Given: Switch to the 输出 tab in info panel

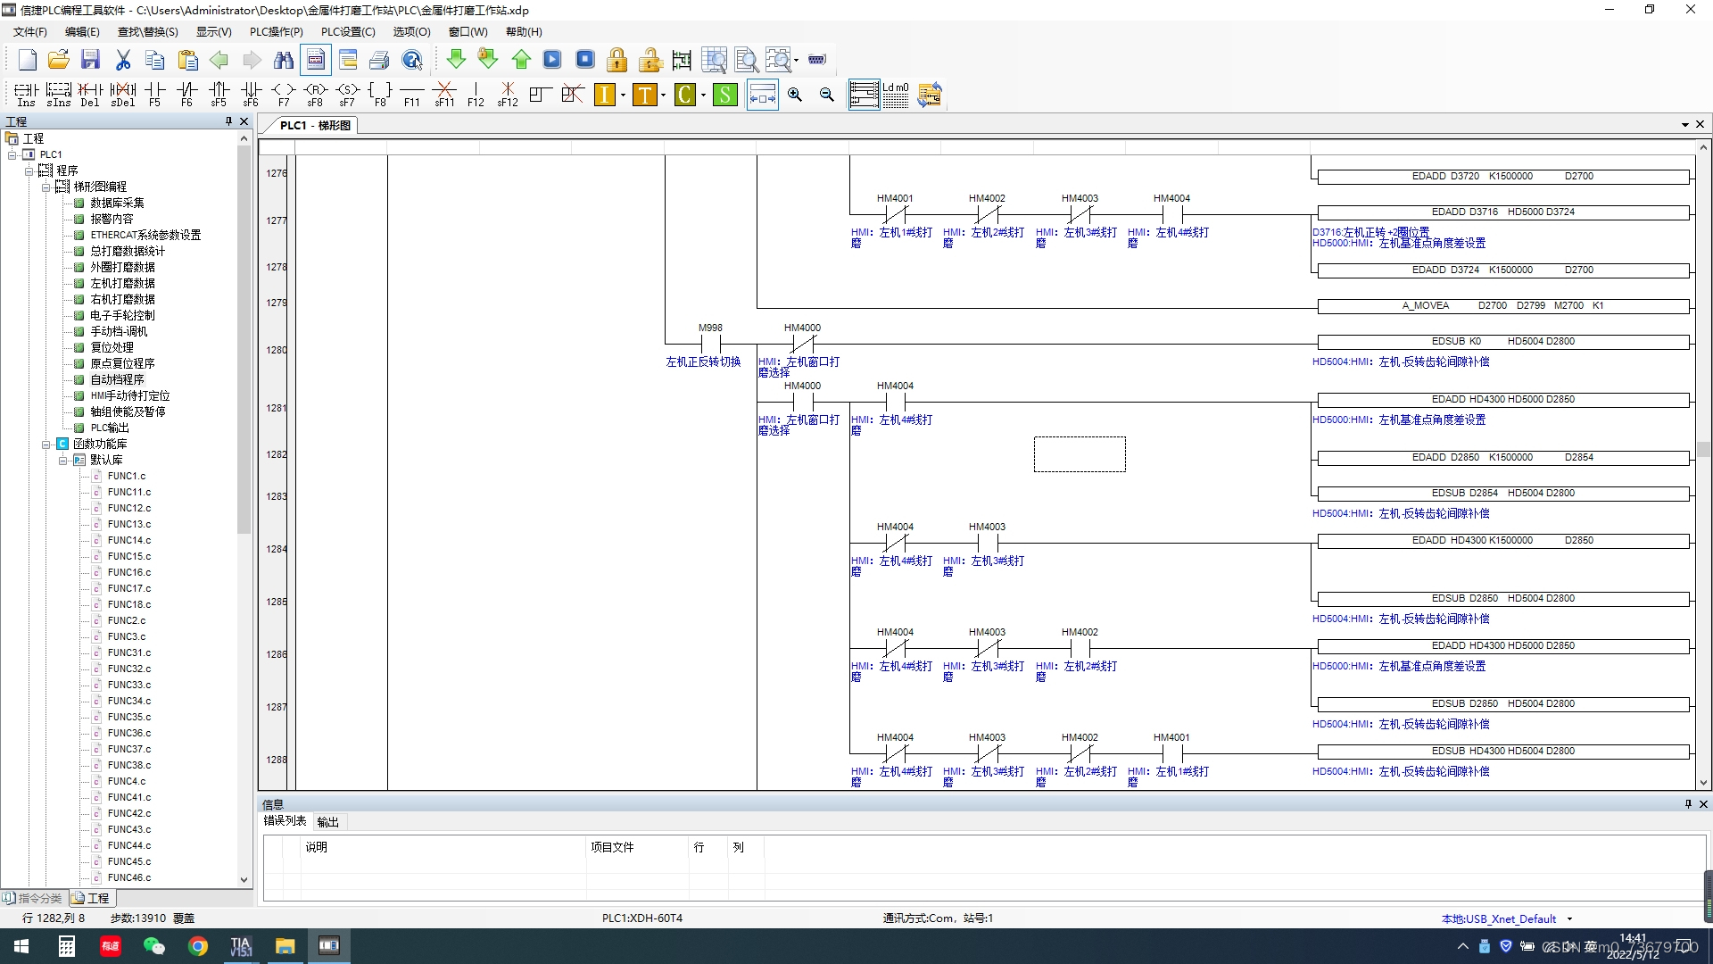Looking at the screenshot, I should point(327,822).
